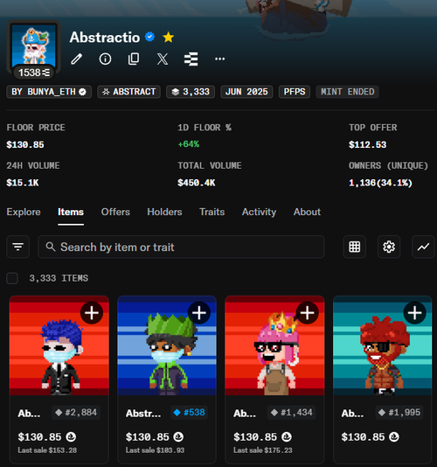Open the three-dots more menu
The height and width of the screenshot is (467, 437).
click(x=219, y=59)
